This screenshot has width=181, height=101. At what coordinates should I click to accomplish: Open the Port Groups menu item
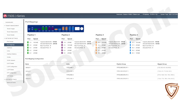click(x=10, y=42)
